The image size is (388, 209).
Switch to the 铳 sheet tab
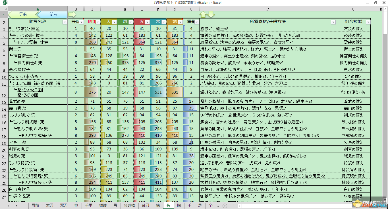click(158, 206)
